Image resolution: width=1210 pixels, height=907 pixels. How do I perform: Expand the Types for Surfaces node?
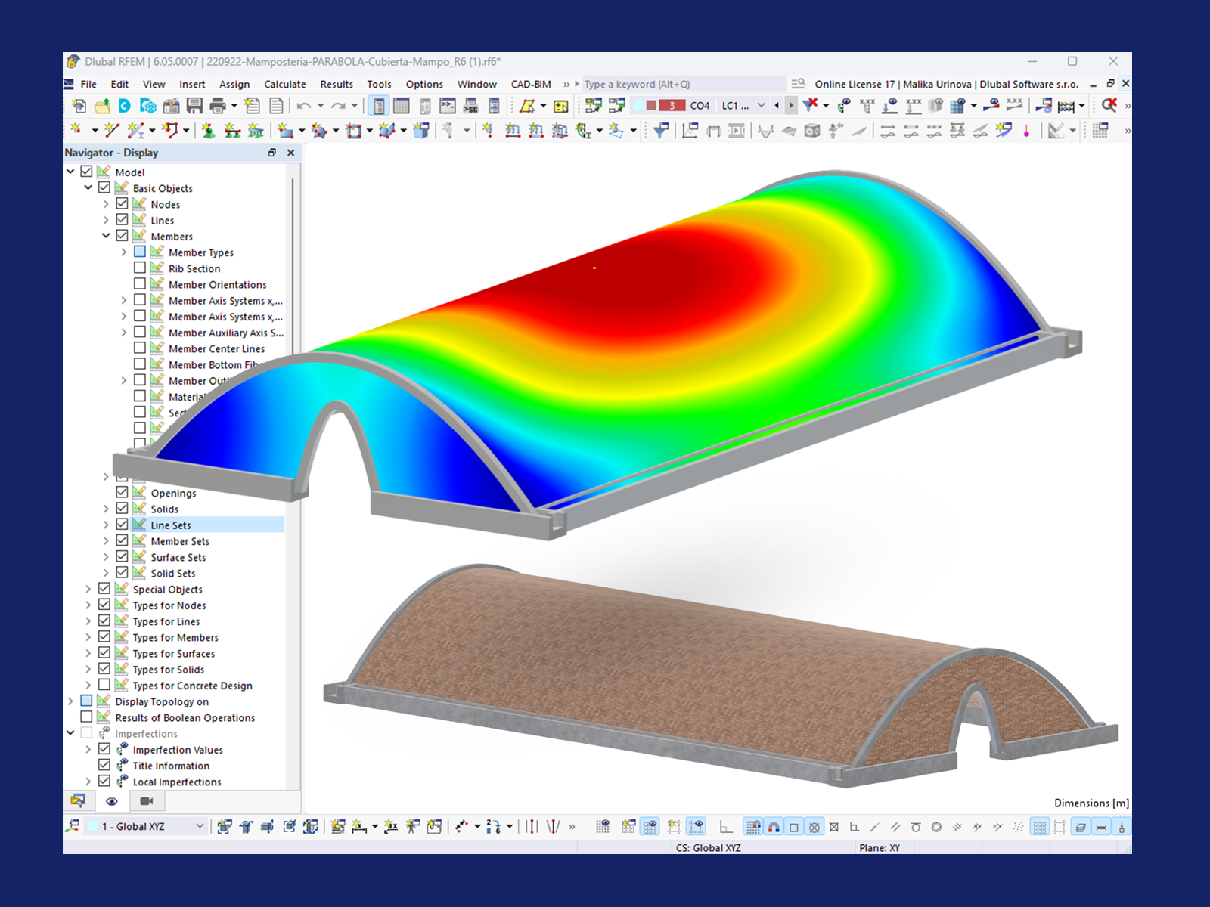[x=88, y=653]
